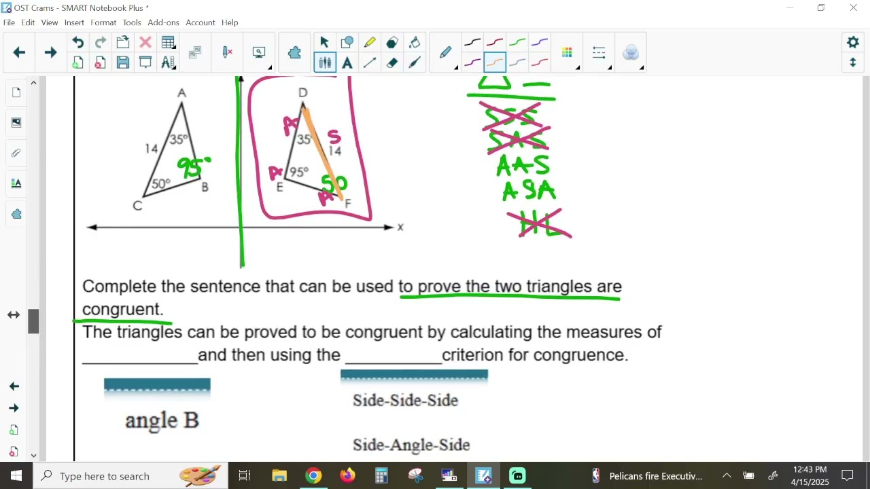Open the Account menu
Viewport: 870px width, 489px height.
coord(201,22)
